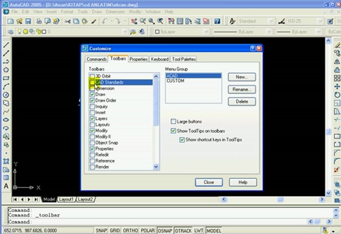Open the ISO-25 dimension style dropdown

pyautogui.click(x=320, y=21)
